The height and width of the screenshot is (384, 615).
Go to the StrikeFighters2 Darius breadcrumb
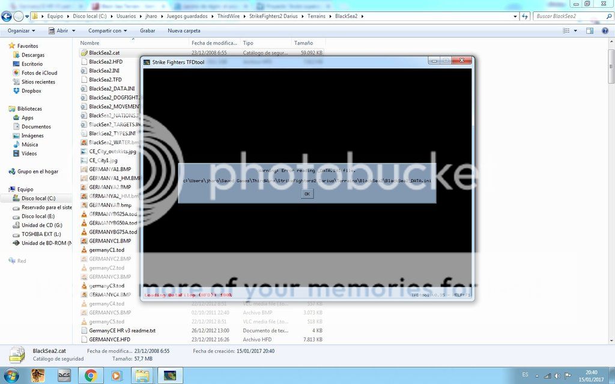[273, 16]
